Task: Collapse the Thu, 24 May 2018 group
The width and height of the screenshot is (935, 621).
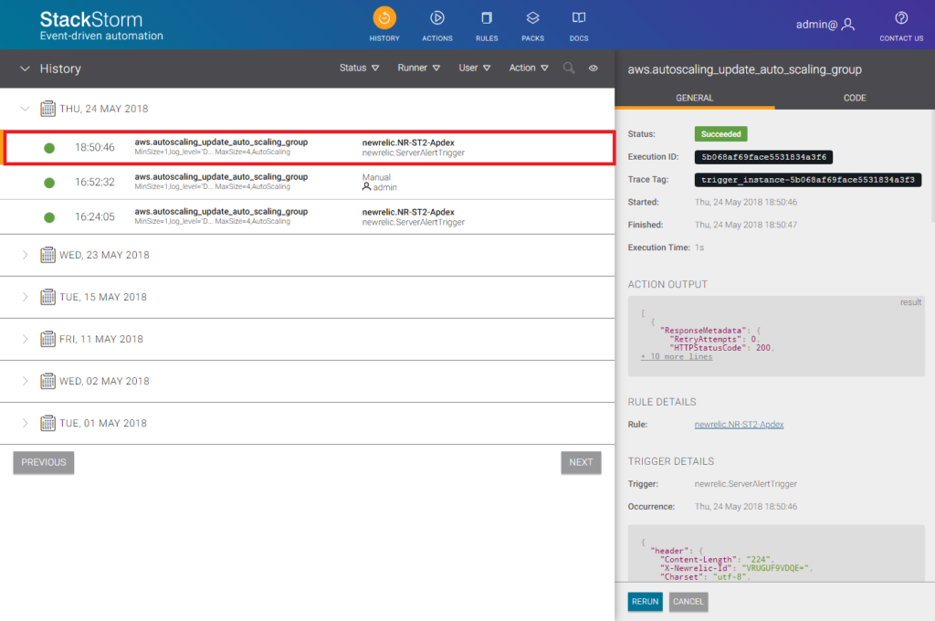Action: point(25,109)
